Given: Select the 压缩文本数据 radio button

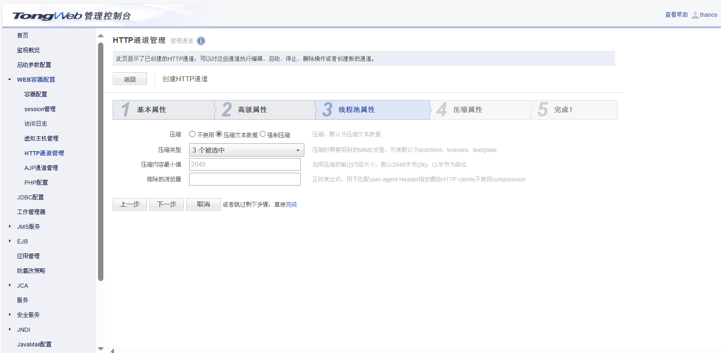Looking at the screenshot, I should pos(219,134).
